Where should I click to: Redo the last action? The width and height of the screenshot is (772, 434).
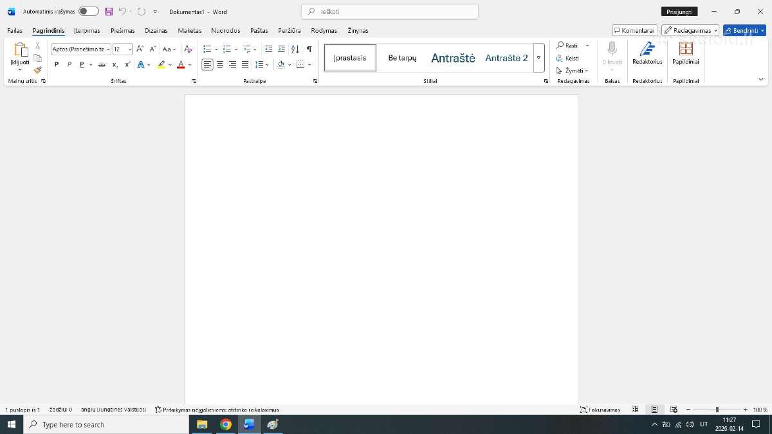click(x=142, y=12)
